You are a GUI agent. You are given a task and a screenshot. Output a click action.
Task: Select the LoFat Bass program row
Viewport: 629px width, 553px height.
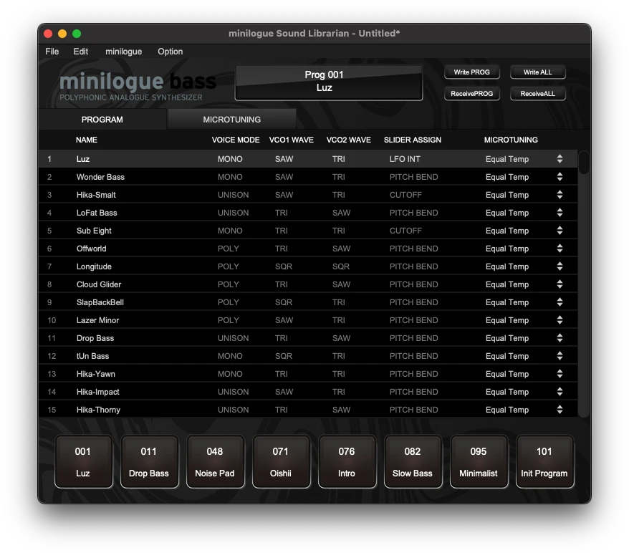tap(308, 213)
